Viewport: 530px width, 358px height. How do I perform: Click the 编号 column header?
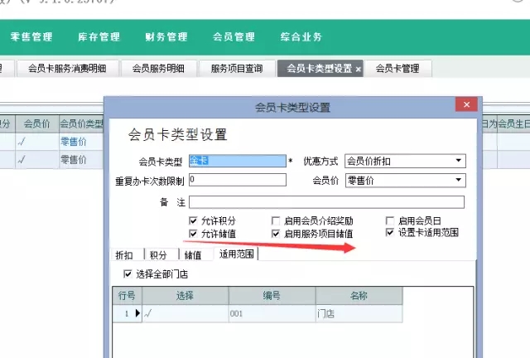coord(272,296)
